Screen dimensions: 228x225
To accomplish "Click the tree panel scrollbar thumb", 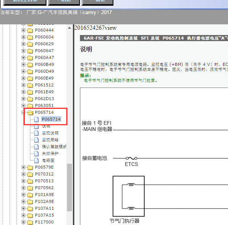I will click(x=69, y=187).
